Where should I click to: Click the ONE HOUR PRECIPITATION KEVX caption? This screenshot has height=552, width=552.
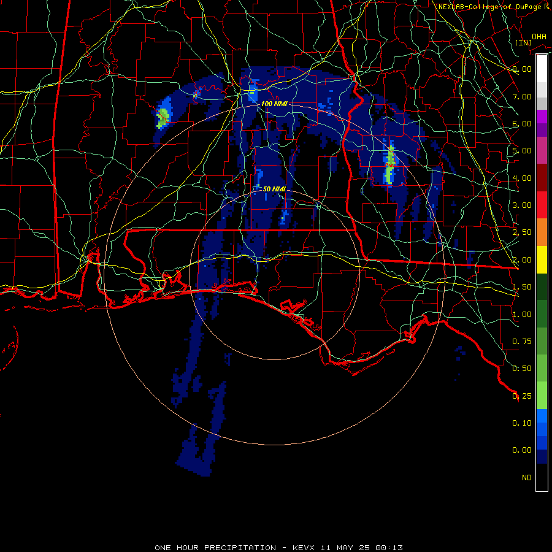(x=278, y=548)
